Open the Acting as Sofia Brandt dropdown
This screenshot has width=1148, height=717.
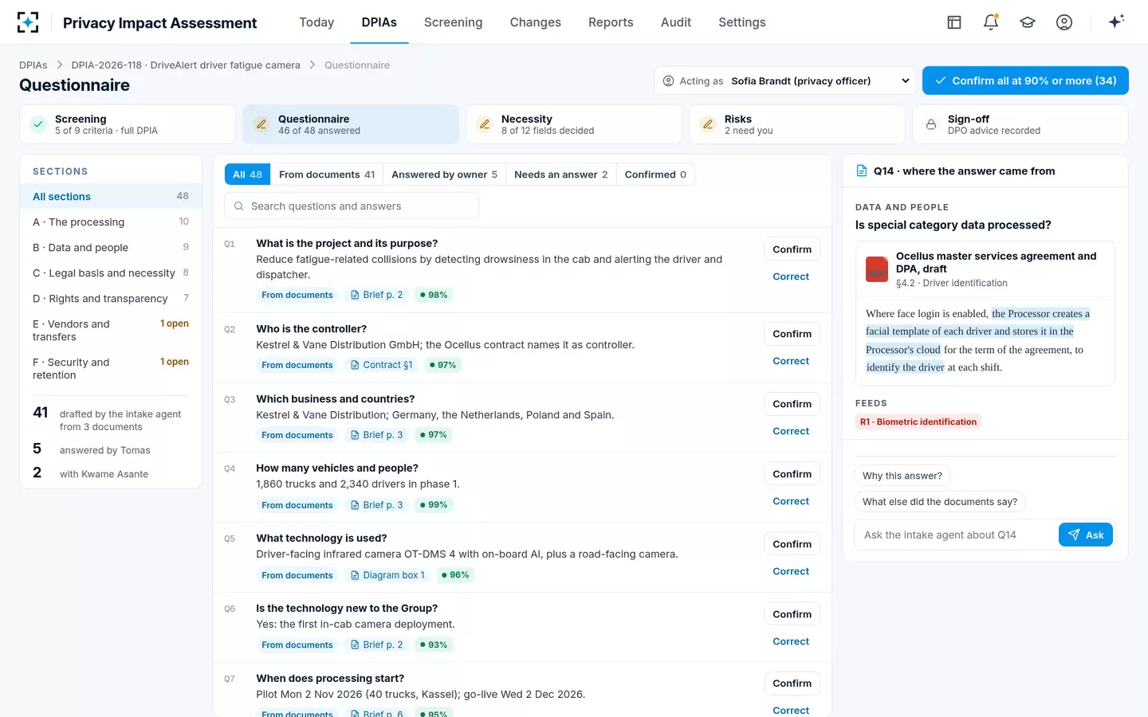[x=785, y=80]
